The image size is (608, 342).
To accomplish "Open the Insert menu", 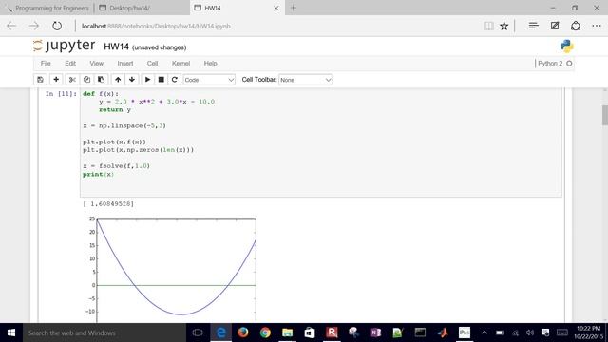I will pyautogui.click(x=125, y=64).
